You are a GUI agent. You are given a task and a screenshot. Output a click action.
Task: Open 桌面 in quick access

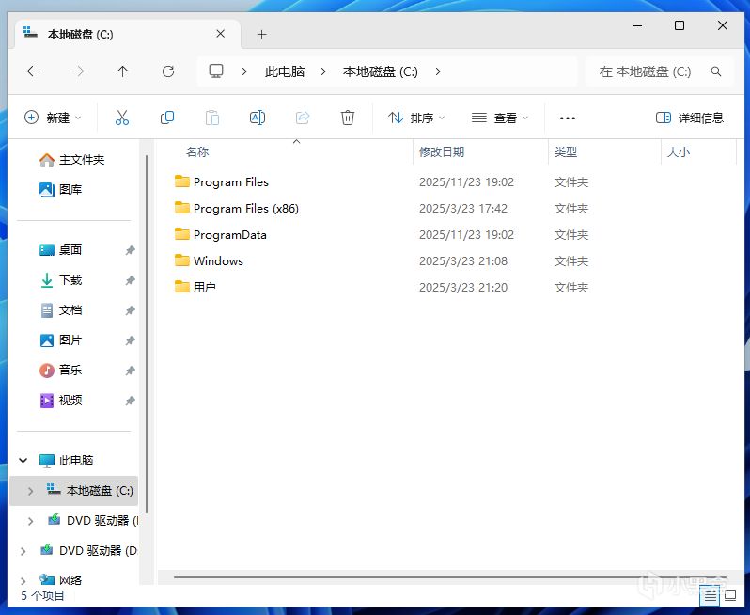tap(61, 250)
